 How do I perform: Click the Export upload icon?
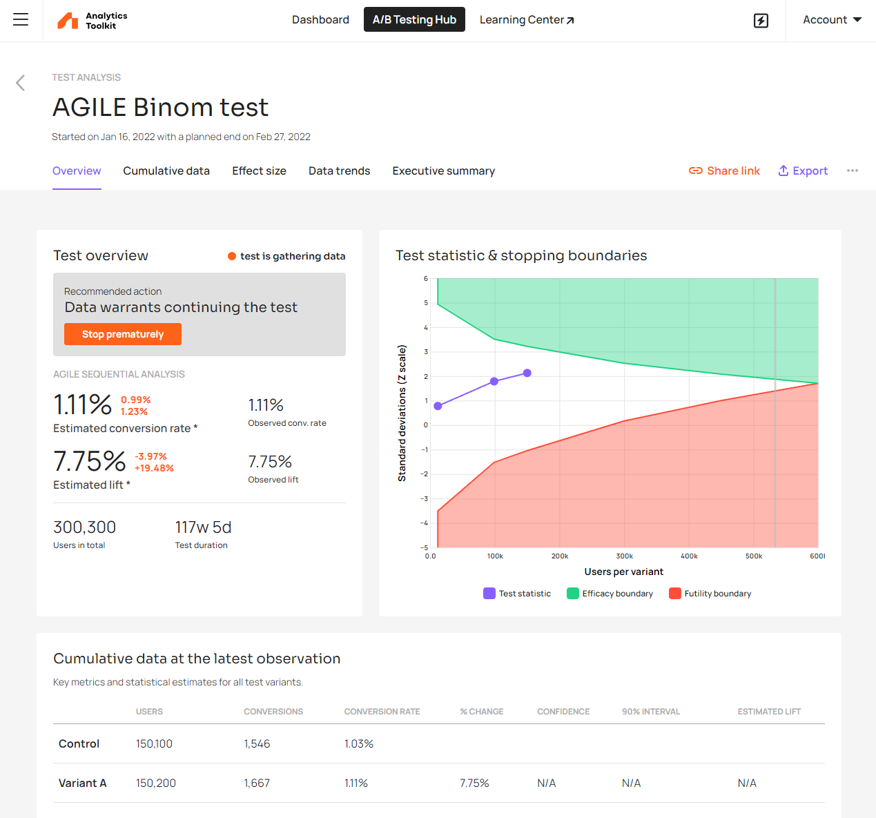tap(783, 171)
